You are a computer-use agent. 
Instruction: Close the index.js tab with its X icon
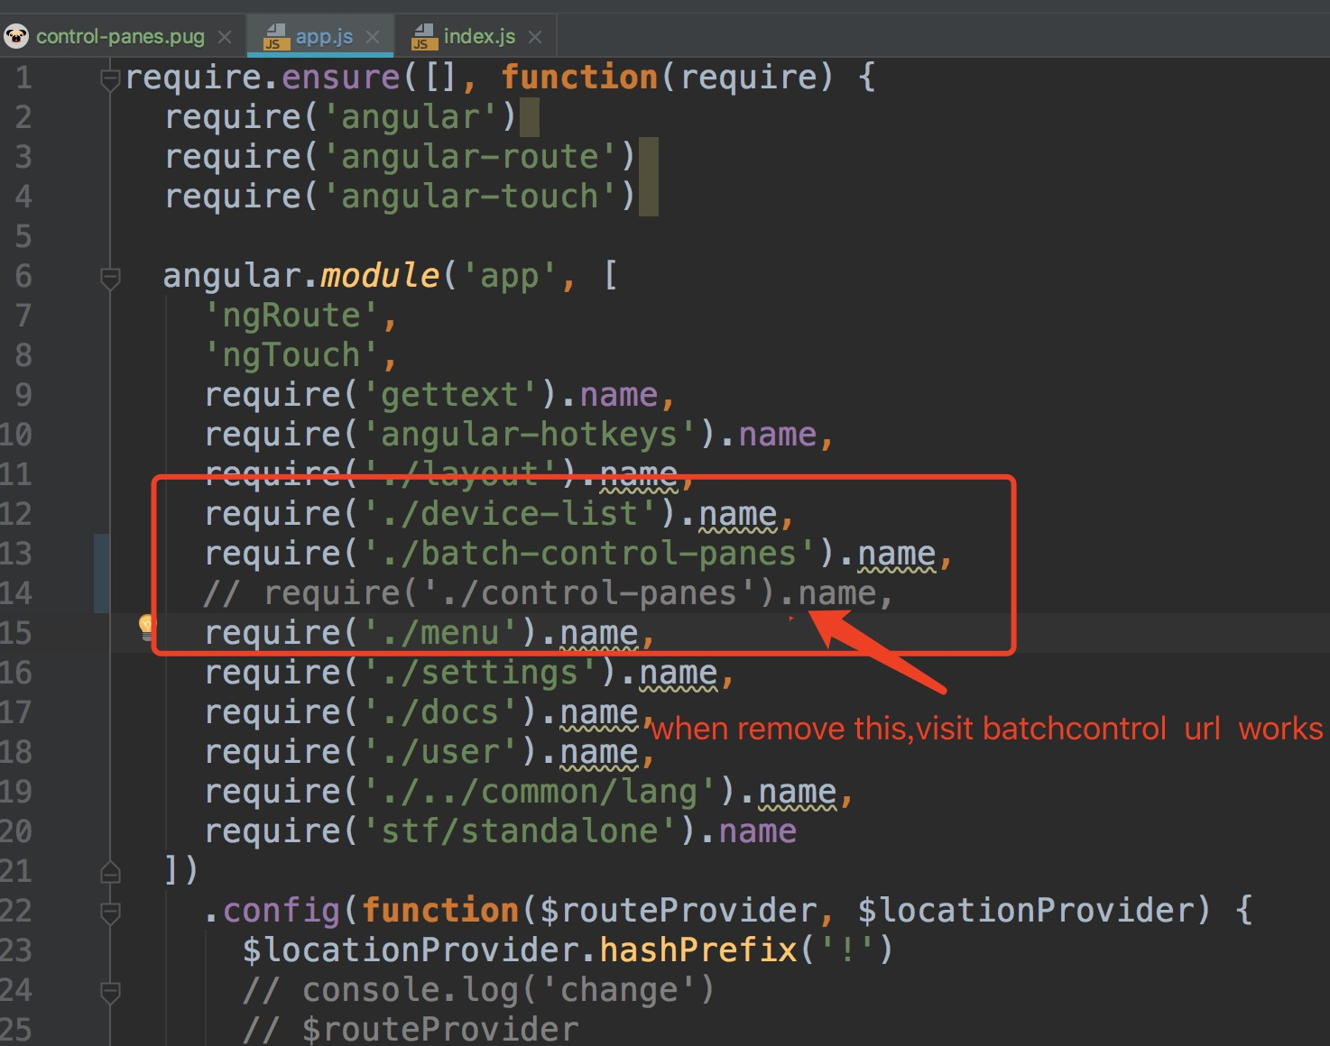(535, 37)
